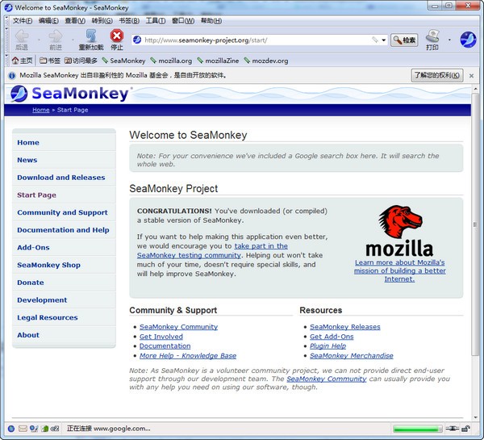Click the red Mozilla dinosaur logo
This screenshot has width=484, height=440.
[x=400, y=221]
